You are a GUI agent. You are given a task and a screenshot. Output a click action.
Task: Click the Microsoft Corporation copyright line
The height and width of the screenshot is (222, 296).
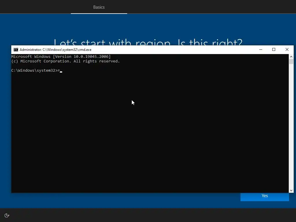[x=66, y=61]
